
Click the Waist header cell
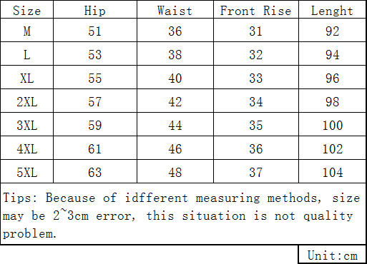[x=175, y=10]
